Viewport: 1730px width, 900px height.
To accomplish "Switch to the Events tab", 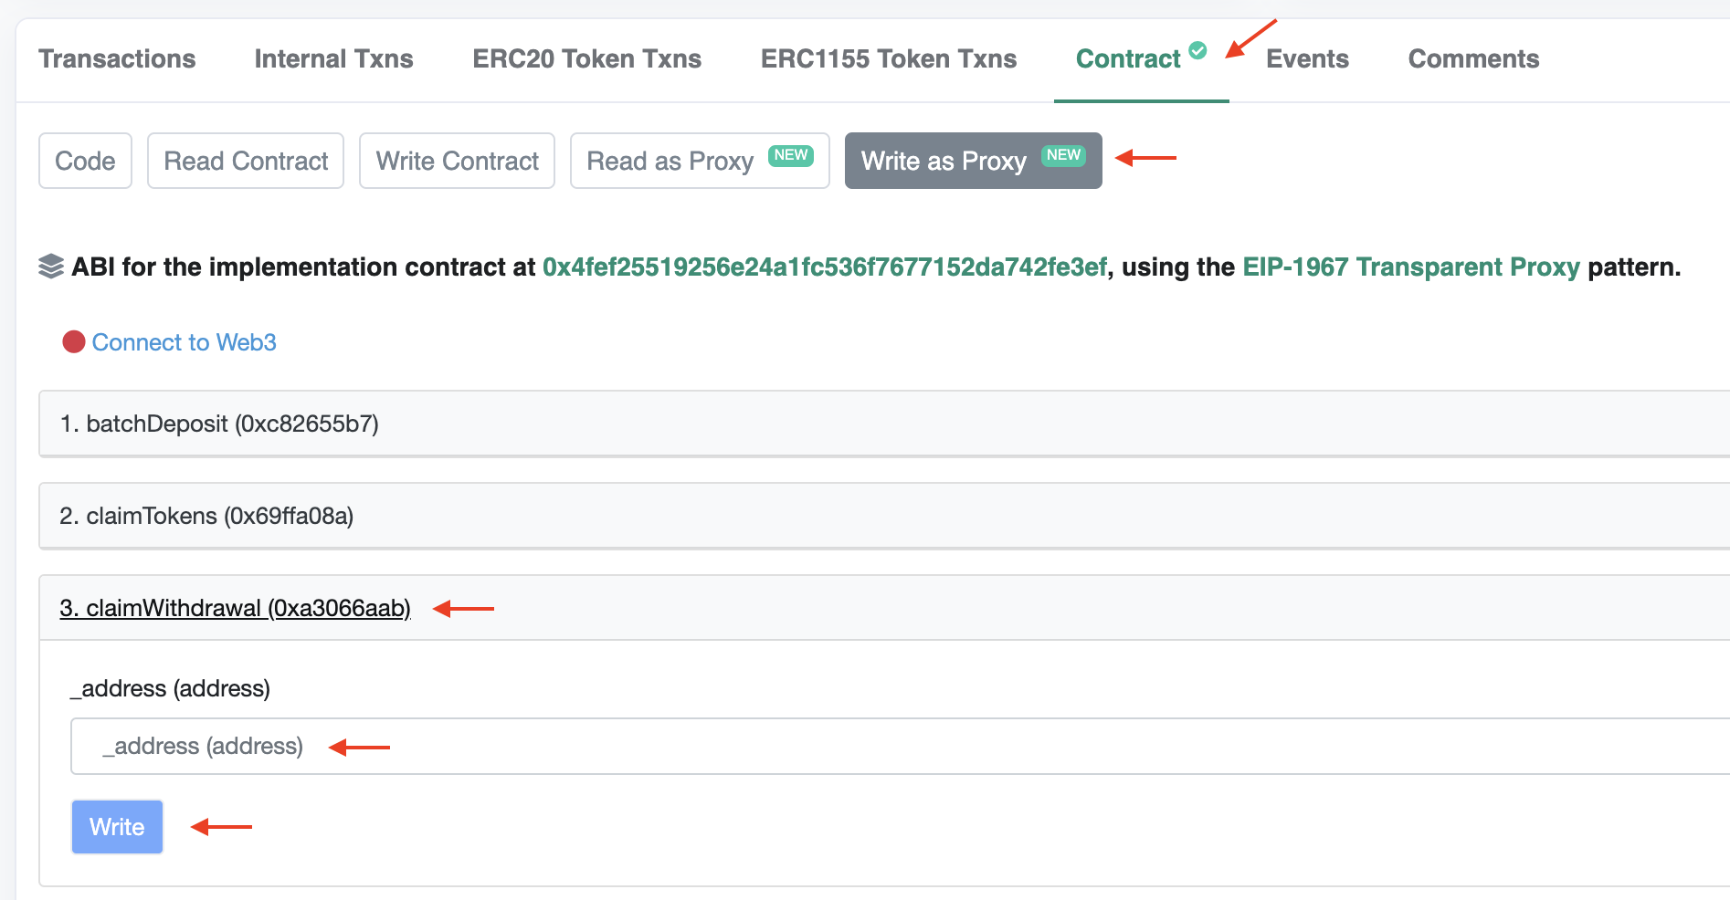I will pyautogui.click(x=1307, y=58).
